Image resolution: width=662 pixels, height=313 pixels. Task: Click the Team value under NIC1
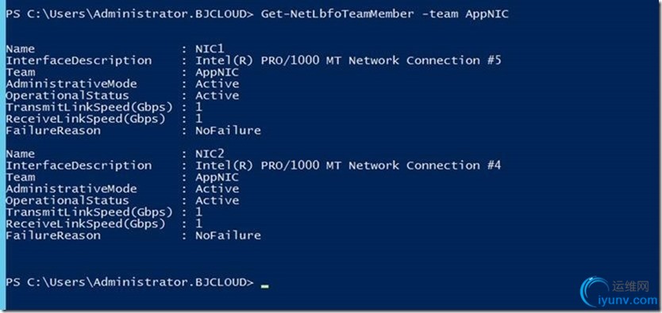[x=217, y=72]
